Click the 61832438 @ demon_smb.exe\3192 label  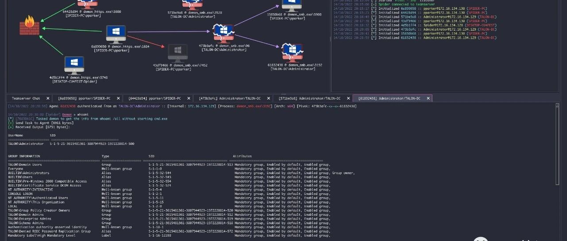tap(295, 65)
